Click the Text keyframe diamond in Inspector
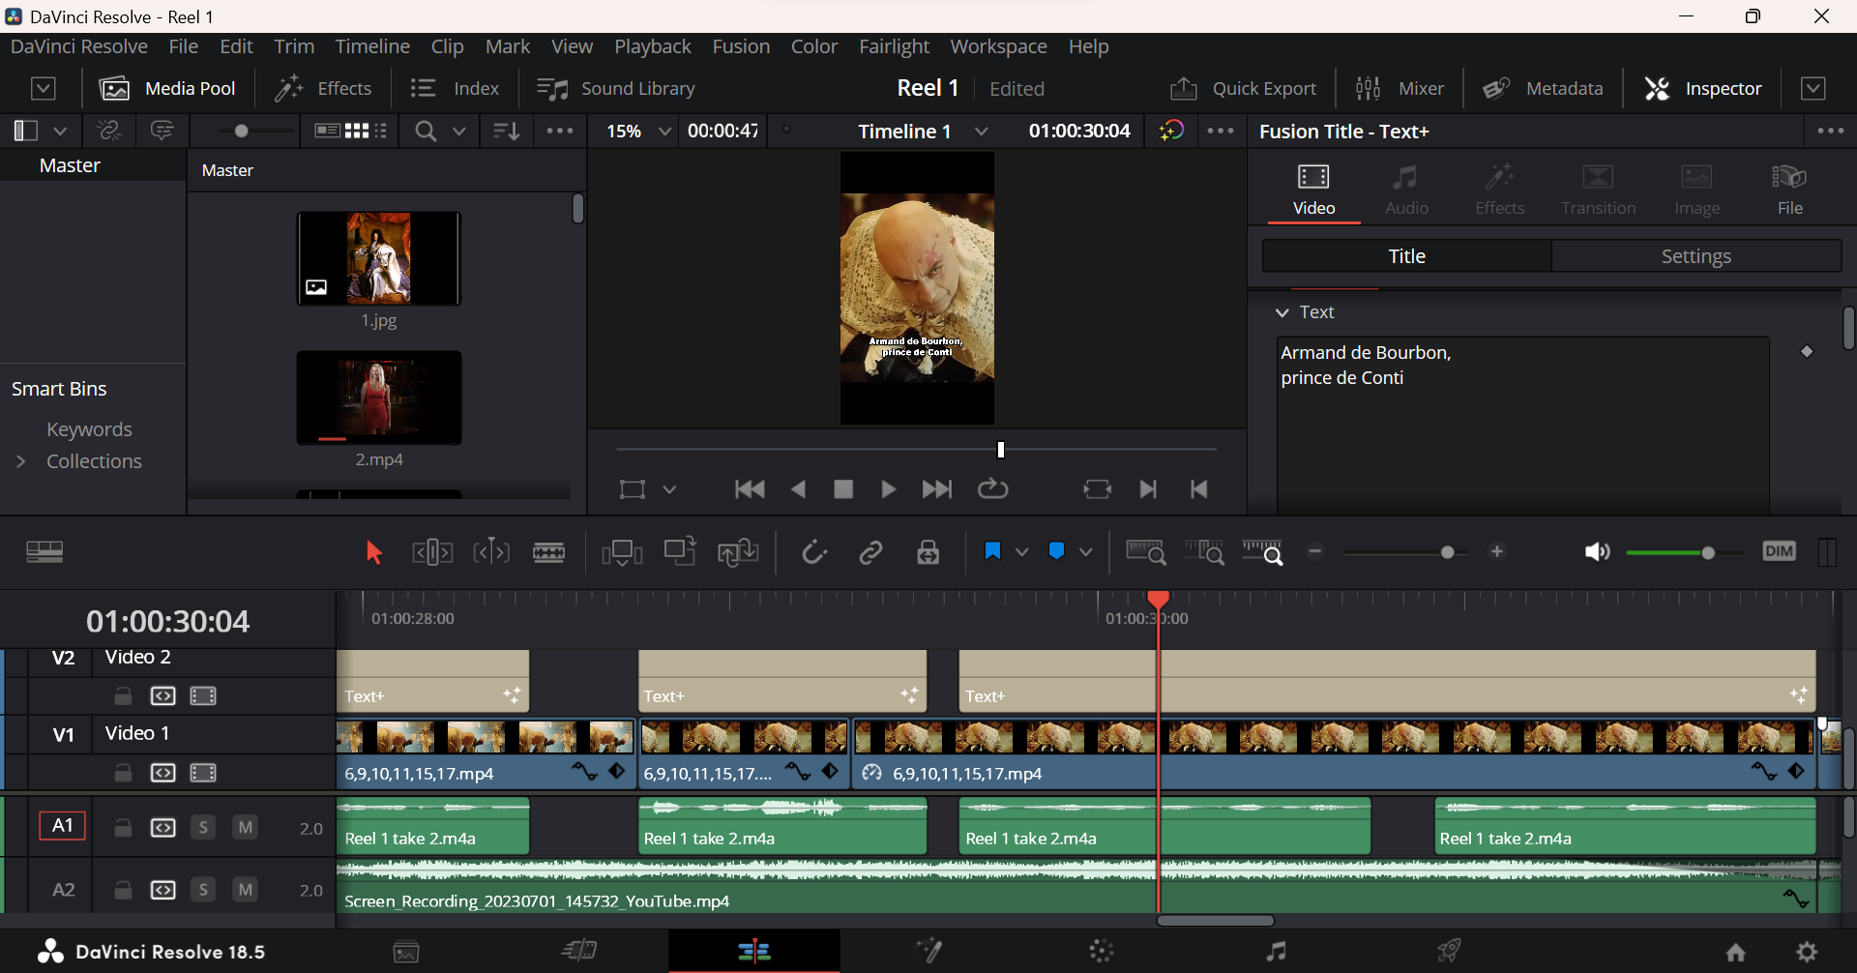1857x973 pixels. [x=1807, y=351]
